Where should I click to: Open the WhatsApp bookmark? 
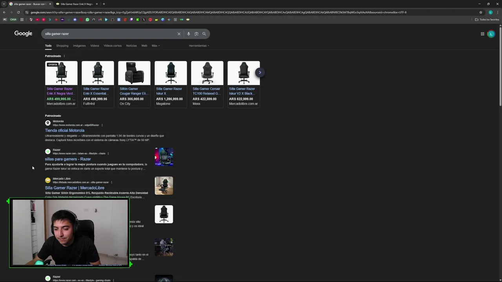(x=87, y=20)
